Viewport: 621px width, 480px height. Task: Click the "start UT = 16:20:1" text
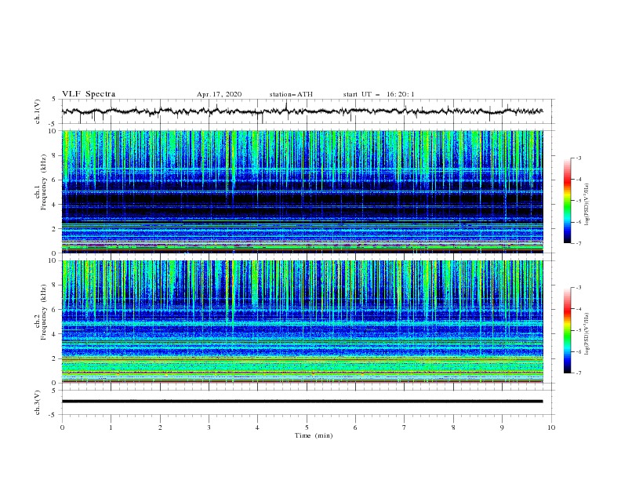(x=379, y=94)
